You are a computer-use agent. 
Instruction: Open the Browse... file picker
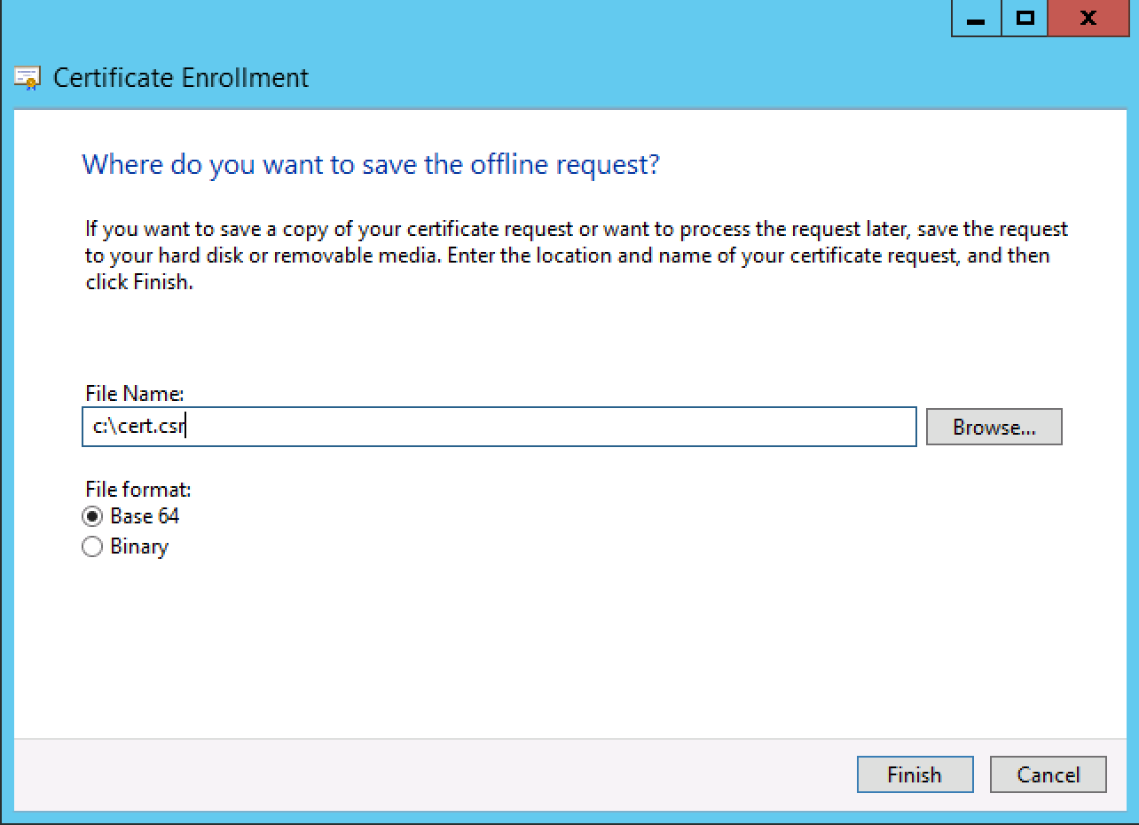pyautogui.click(x=994, y=427)
